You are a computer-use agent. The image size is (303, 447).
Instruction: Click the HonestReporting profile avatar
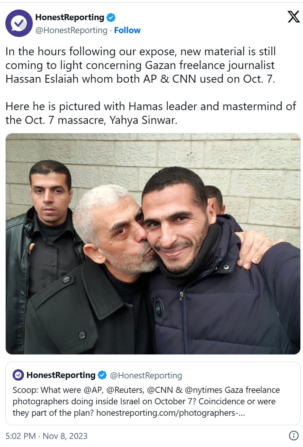pos(19,23)
